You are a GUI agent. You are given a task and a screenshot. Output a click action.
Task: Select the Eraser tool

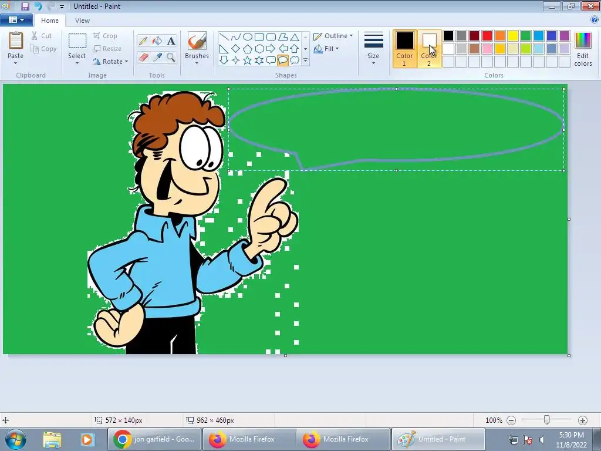[x=143, y=58]
